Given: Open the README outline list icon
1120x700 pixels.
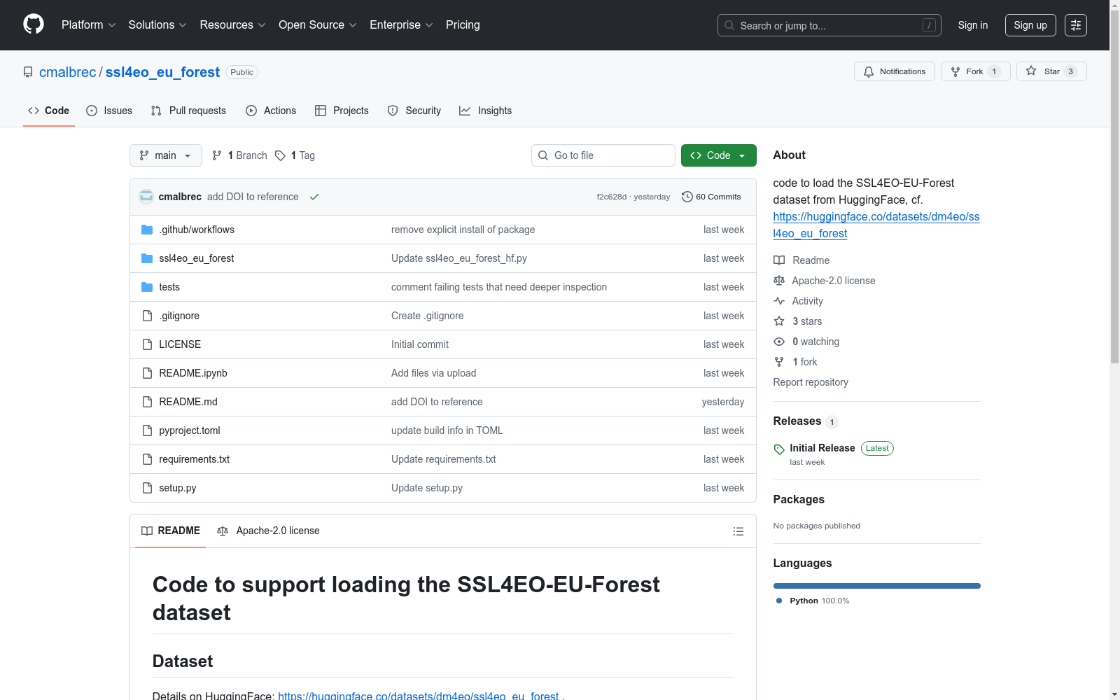Looking at the screenshot, I should [738, 531].
